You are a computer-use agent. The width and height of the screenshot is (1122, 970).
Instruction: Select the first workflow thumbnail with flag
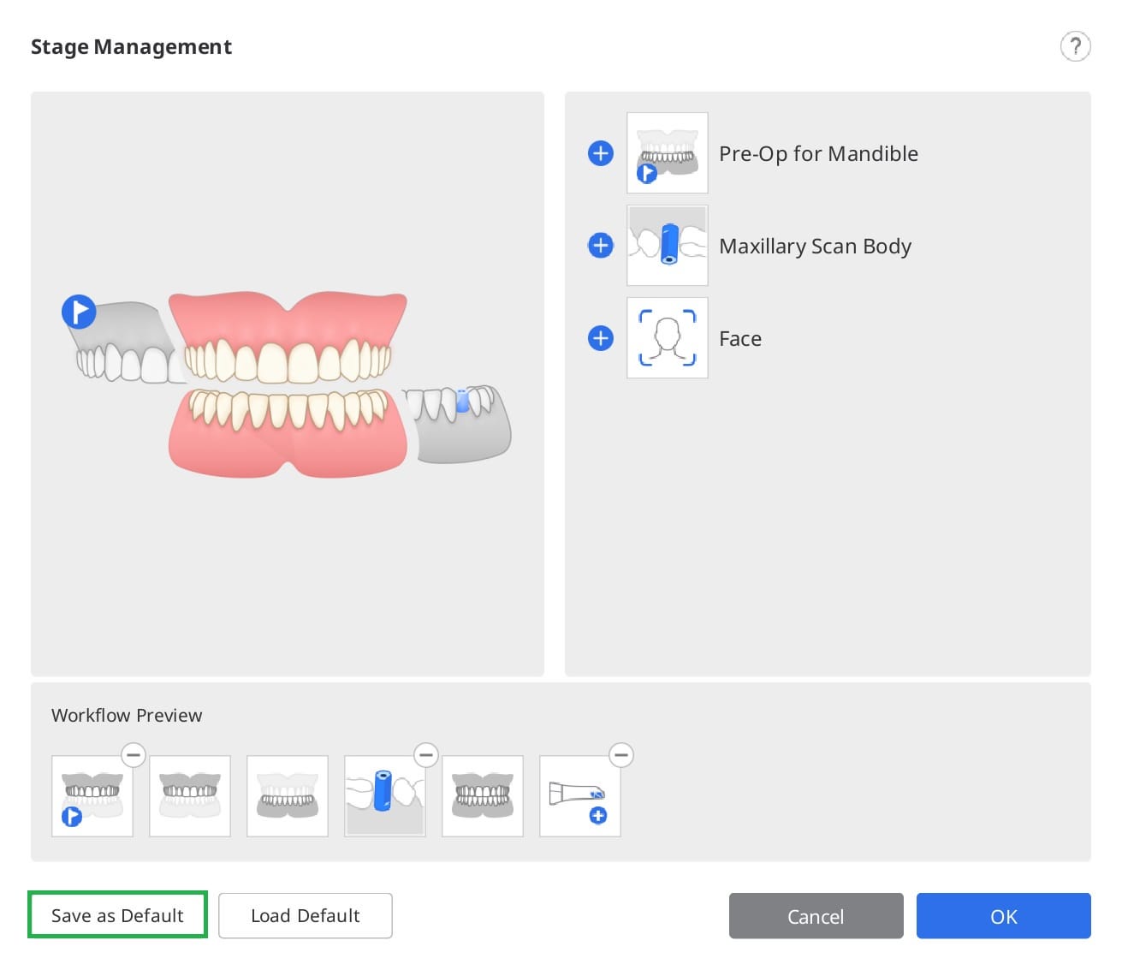[x=92, y=796]
